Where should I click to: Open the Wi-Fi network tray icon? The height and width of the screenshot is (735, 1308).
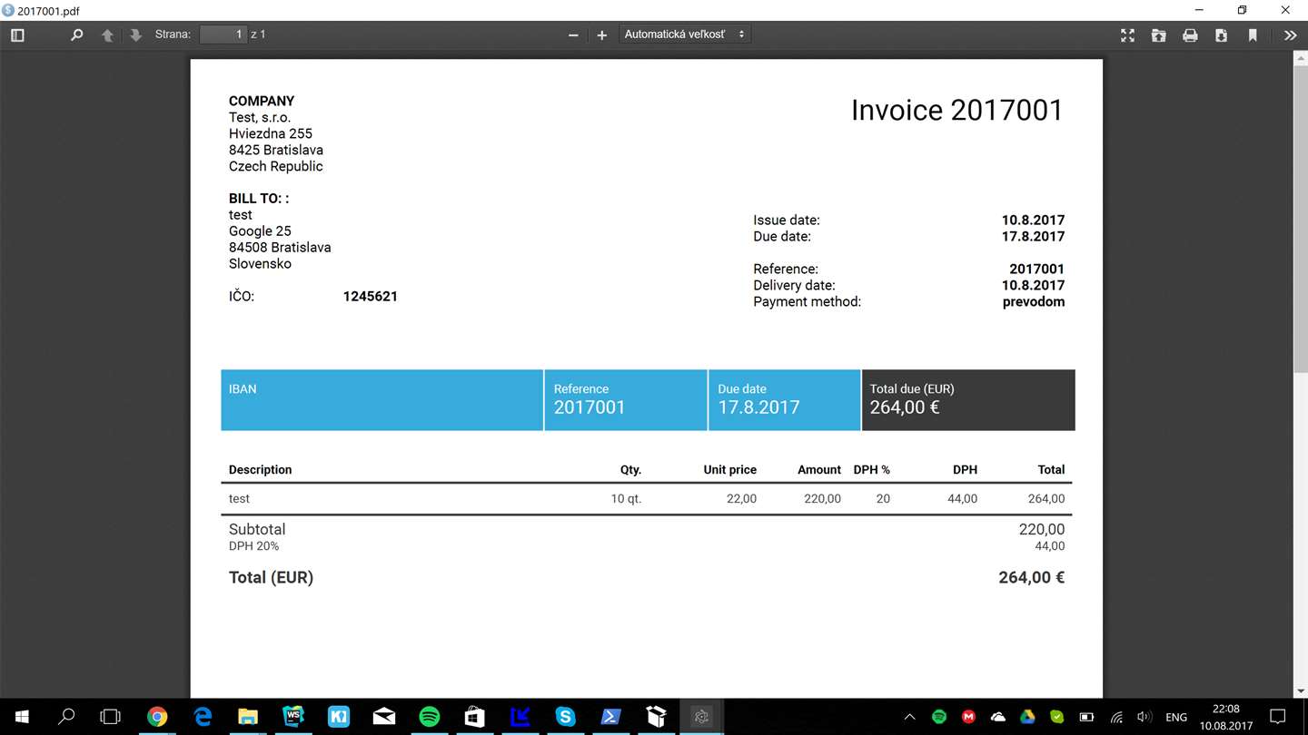tap(1116, 717)
